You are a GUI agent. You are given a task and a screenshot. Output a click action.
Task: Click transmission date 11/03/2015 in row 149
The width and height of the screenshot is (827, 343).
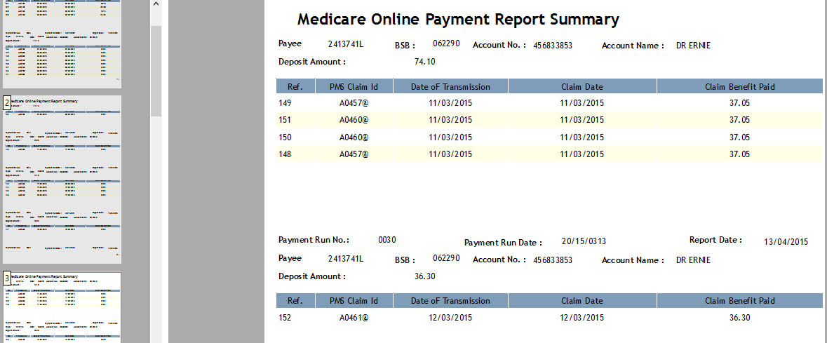450,103
